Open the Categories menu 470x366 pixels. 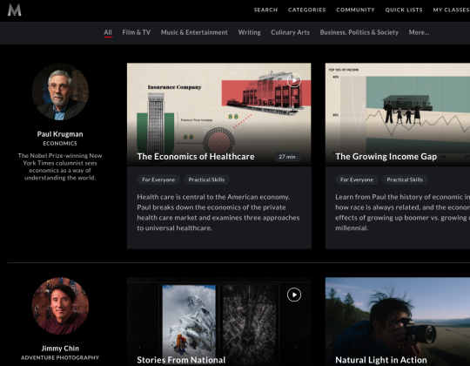[x=307, y=10]
